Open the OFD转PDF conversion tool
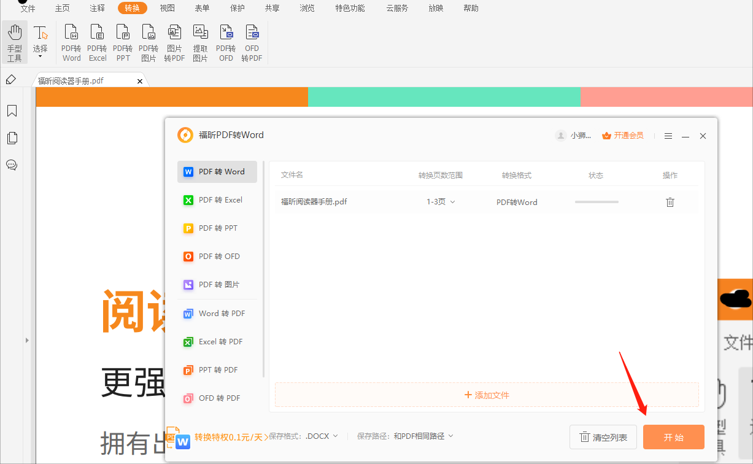Viewport: 753px width, 464px height. [252, 41]
